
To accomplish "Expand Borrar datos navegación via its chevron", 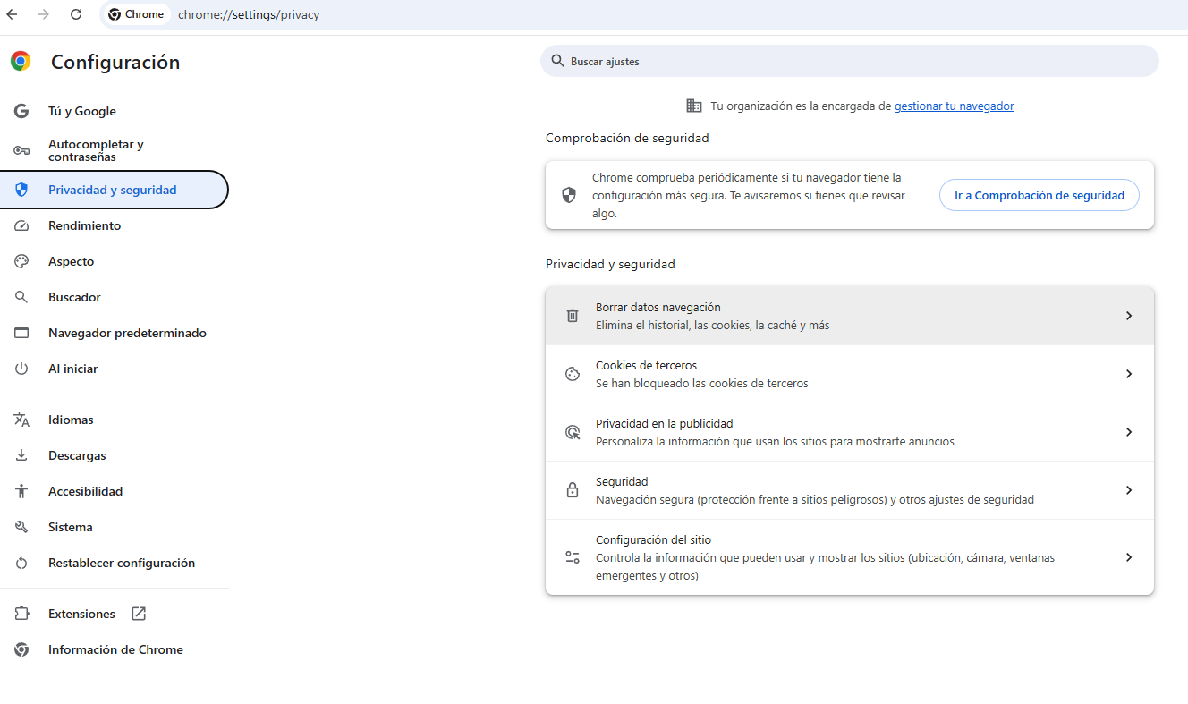I will pyautogui.click(x=1129, y=316).
